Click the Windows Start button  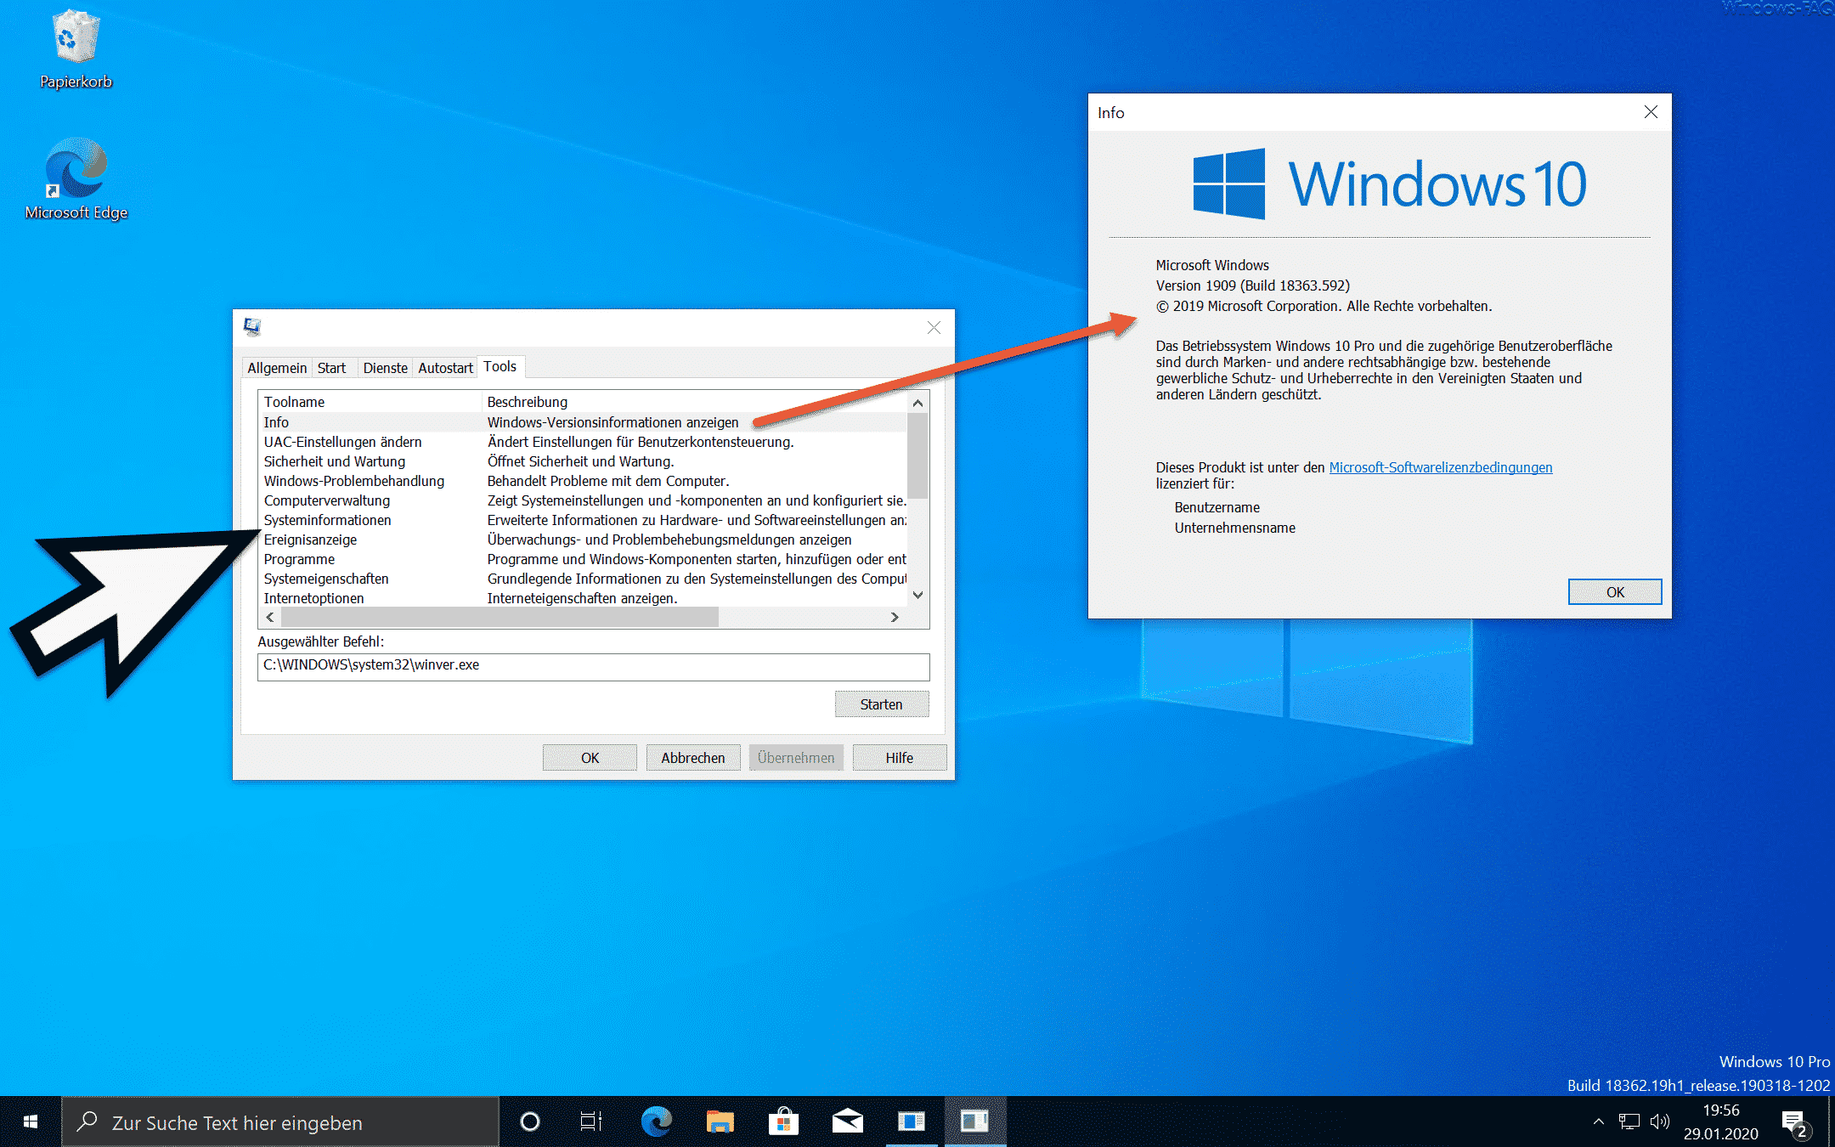[31, 1122]
